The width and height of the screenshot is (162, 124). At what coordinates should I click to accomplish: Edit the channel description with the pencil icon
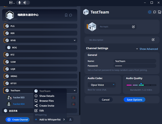(x=153, y=40)
